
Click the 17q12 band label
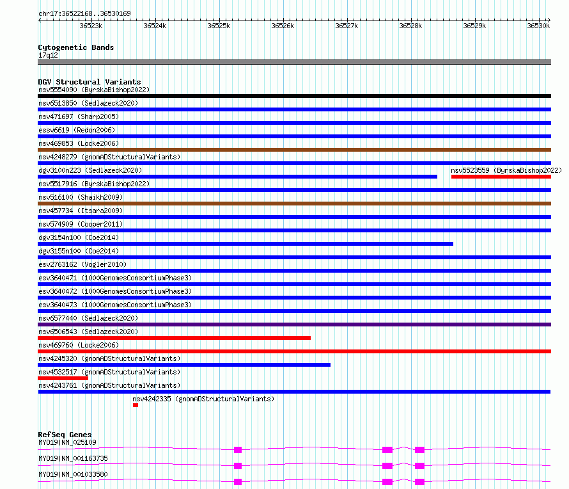(48, 55)
